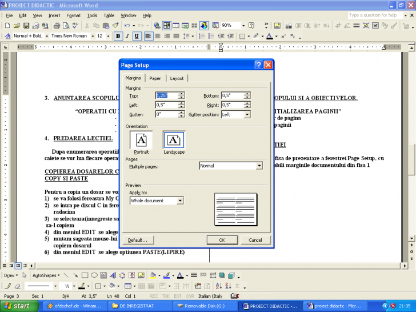This screenshot has width=416, height=312.
Task: Toggle Underline formatting icon
Action: [x=137, y=36]
